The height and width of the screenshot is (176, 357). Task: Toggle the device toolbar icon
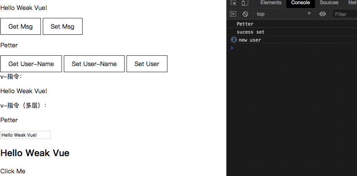pos(245,3)
